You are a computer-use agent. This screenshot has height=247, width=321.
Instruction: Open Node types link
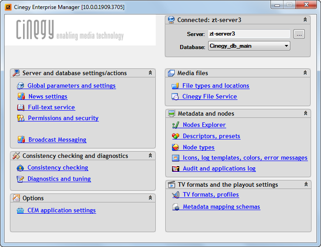point(199,147)
